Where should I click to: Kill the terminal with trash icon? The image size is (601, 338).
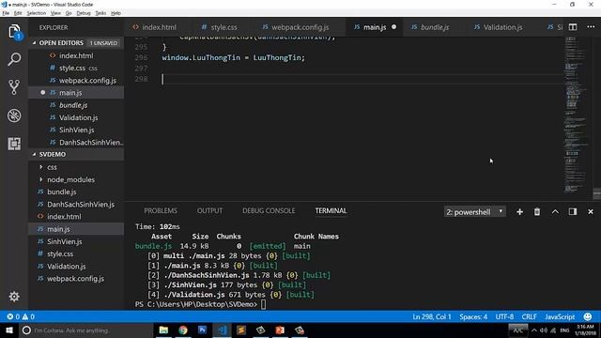[537, 211]
